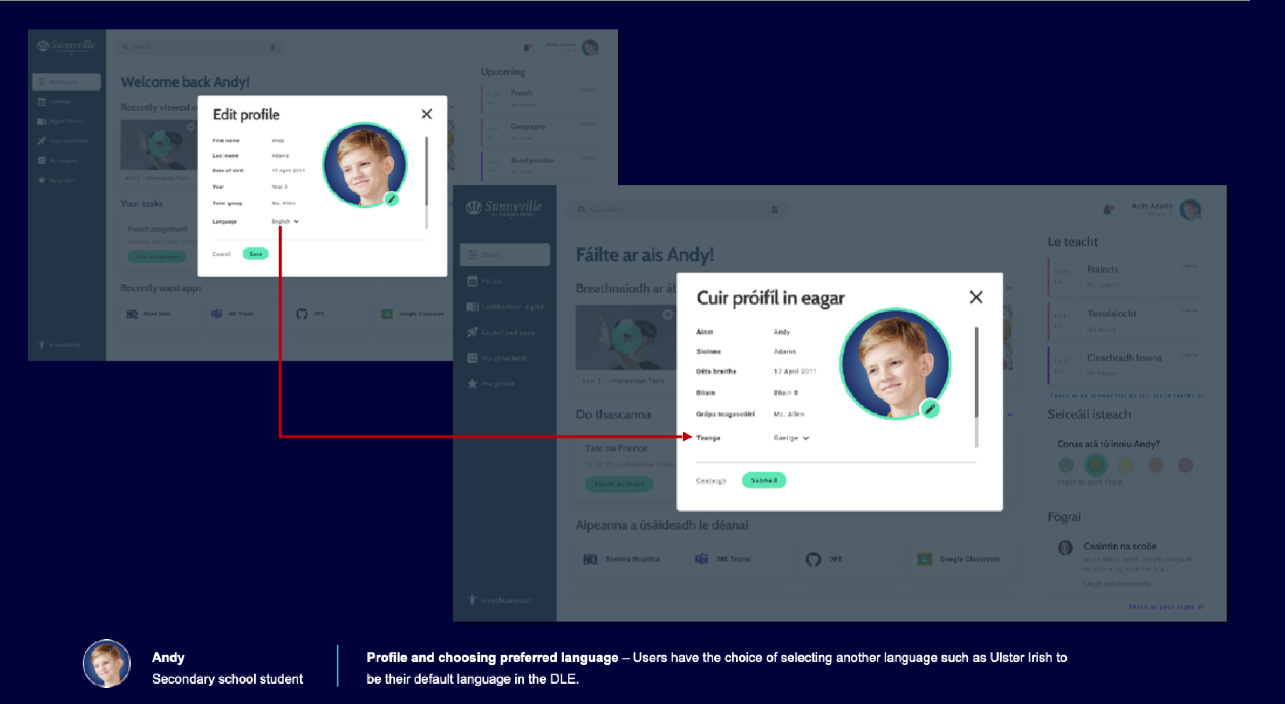The height and width of the screenshot is (704, 1285).
Task: Click the scrollbar in the Cuir próifíl in eagar dialog
Action: tap(976, 387)
